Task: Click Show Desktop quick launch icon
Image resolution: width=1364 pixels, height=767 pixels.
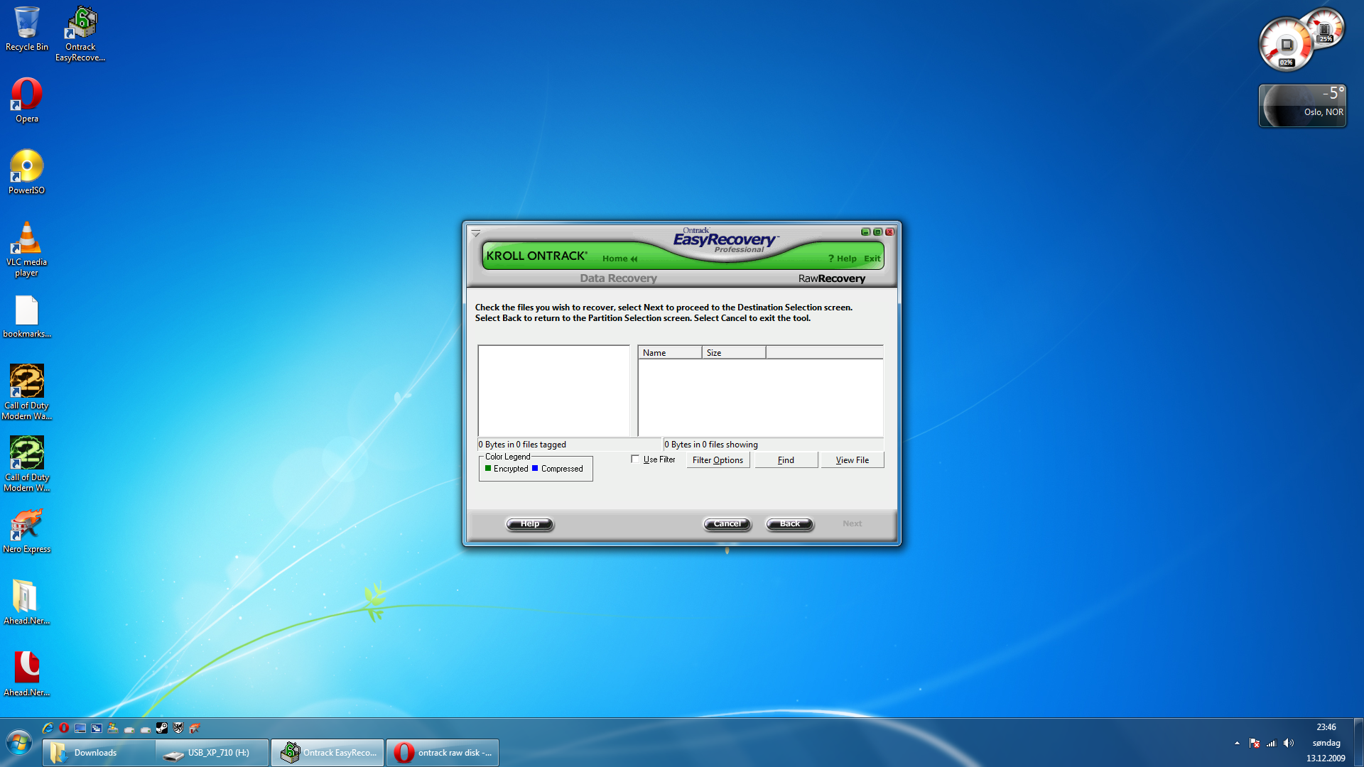Action: click(x=80, y=728)
